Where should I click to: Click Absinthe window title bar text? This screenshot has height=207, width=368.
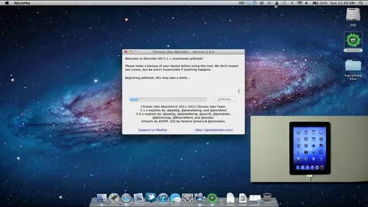(x=183, y=52)
